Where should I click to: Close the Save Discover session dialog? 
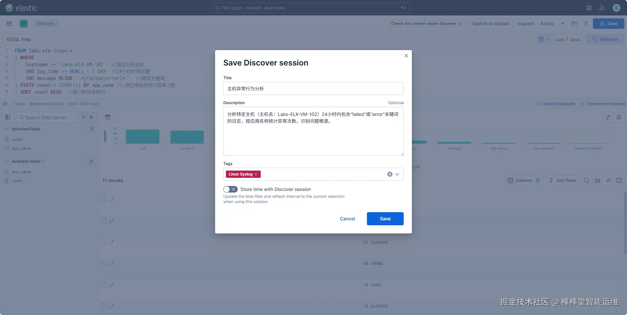pyautogui.click(x=406, y=56)
